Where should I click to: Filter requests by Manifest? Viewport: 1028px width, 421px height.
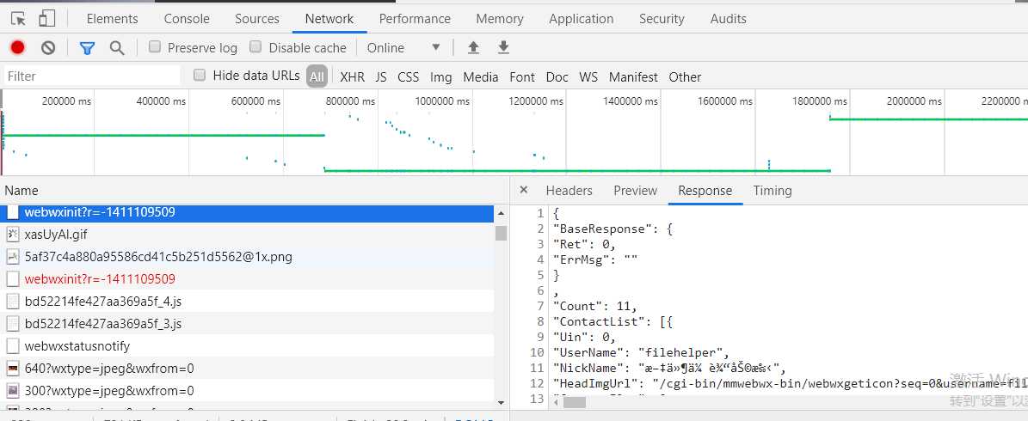[633, 77]
